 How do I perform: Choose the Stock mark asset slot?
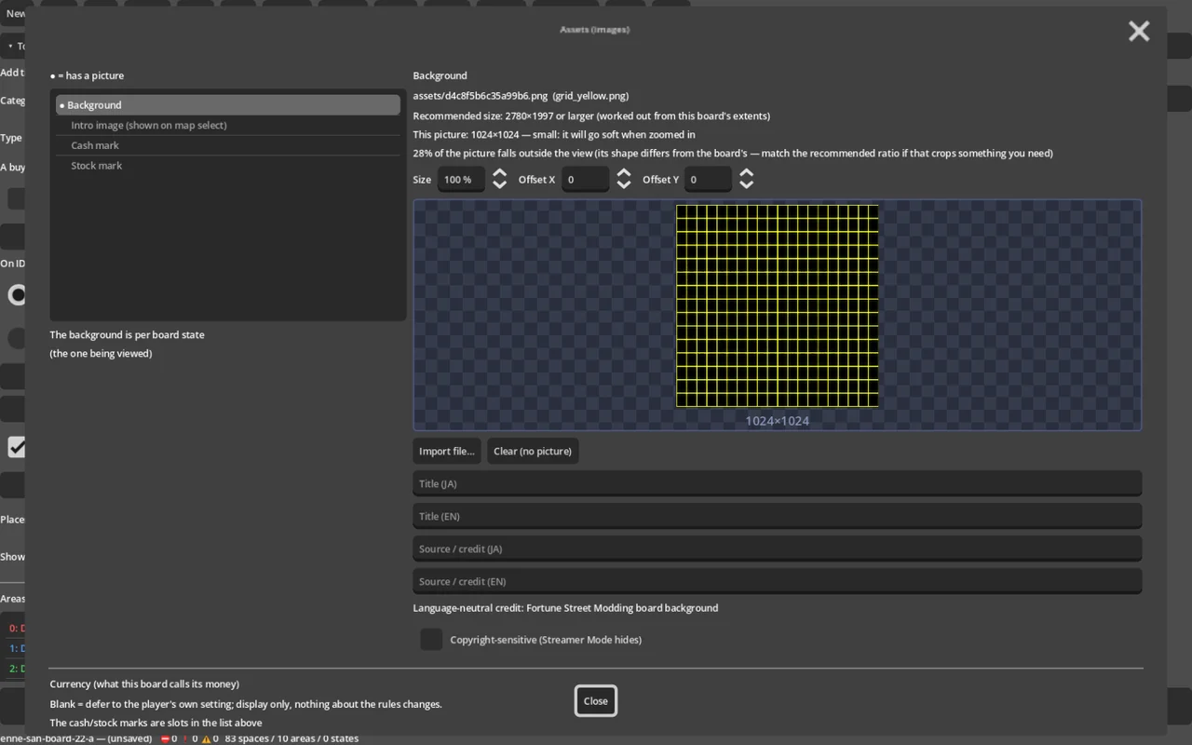pos(228,166)
